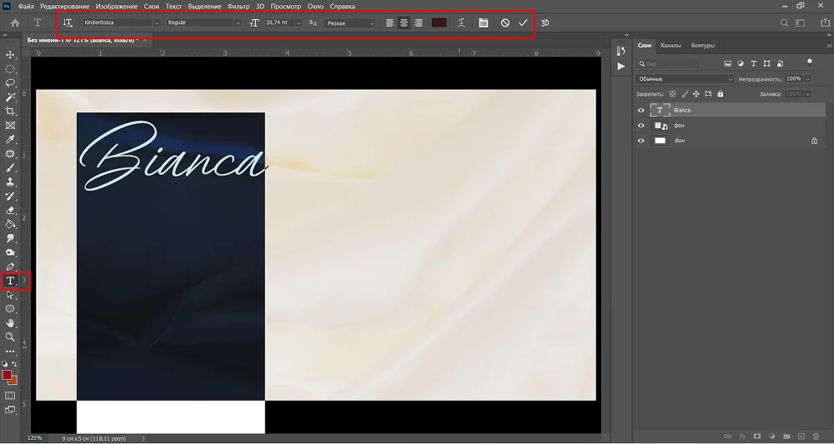Open the Actions panel play icon

[x=620, y=67]
